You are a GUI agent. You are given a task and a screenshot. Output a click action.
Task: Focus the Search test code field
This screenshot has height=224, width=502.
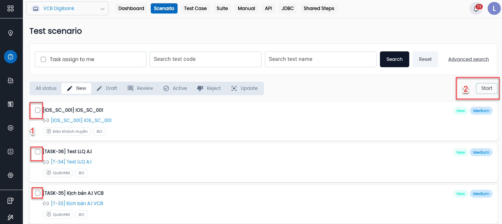point(205,59)
